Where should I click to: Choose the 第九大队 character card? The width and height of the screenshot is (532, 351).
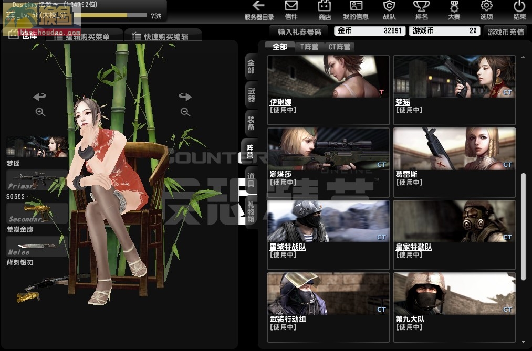[x=454, y=307]
